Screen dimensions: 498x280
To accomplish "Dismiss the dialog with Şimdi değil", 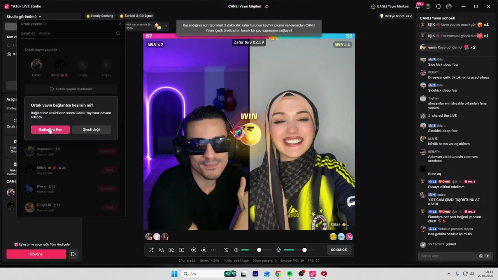I will coord(91,129).
